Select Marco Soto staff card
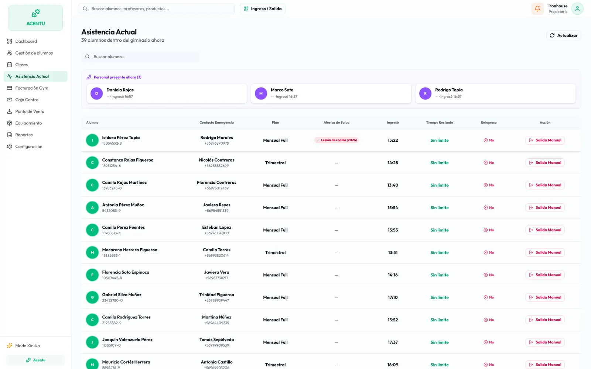The height and width of the screenshot is (369, 591). point(331,93)
